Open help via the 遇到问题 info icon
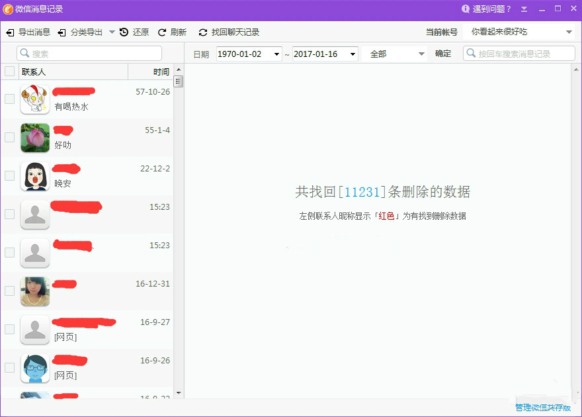Viewport: 582px width, 417px height. [x=466, y=9]
